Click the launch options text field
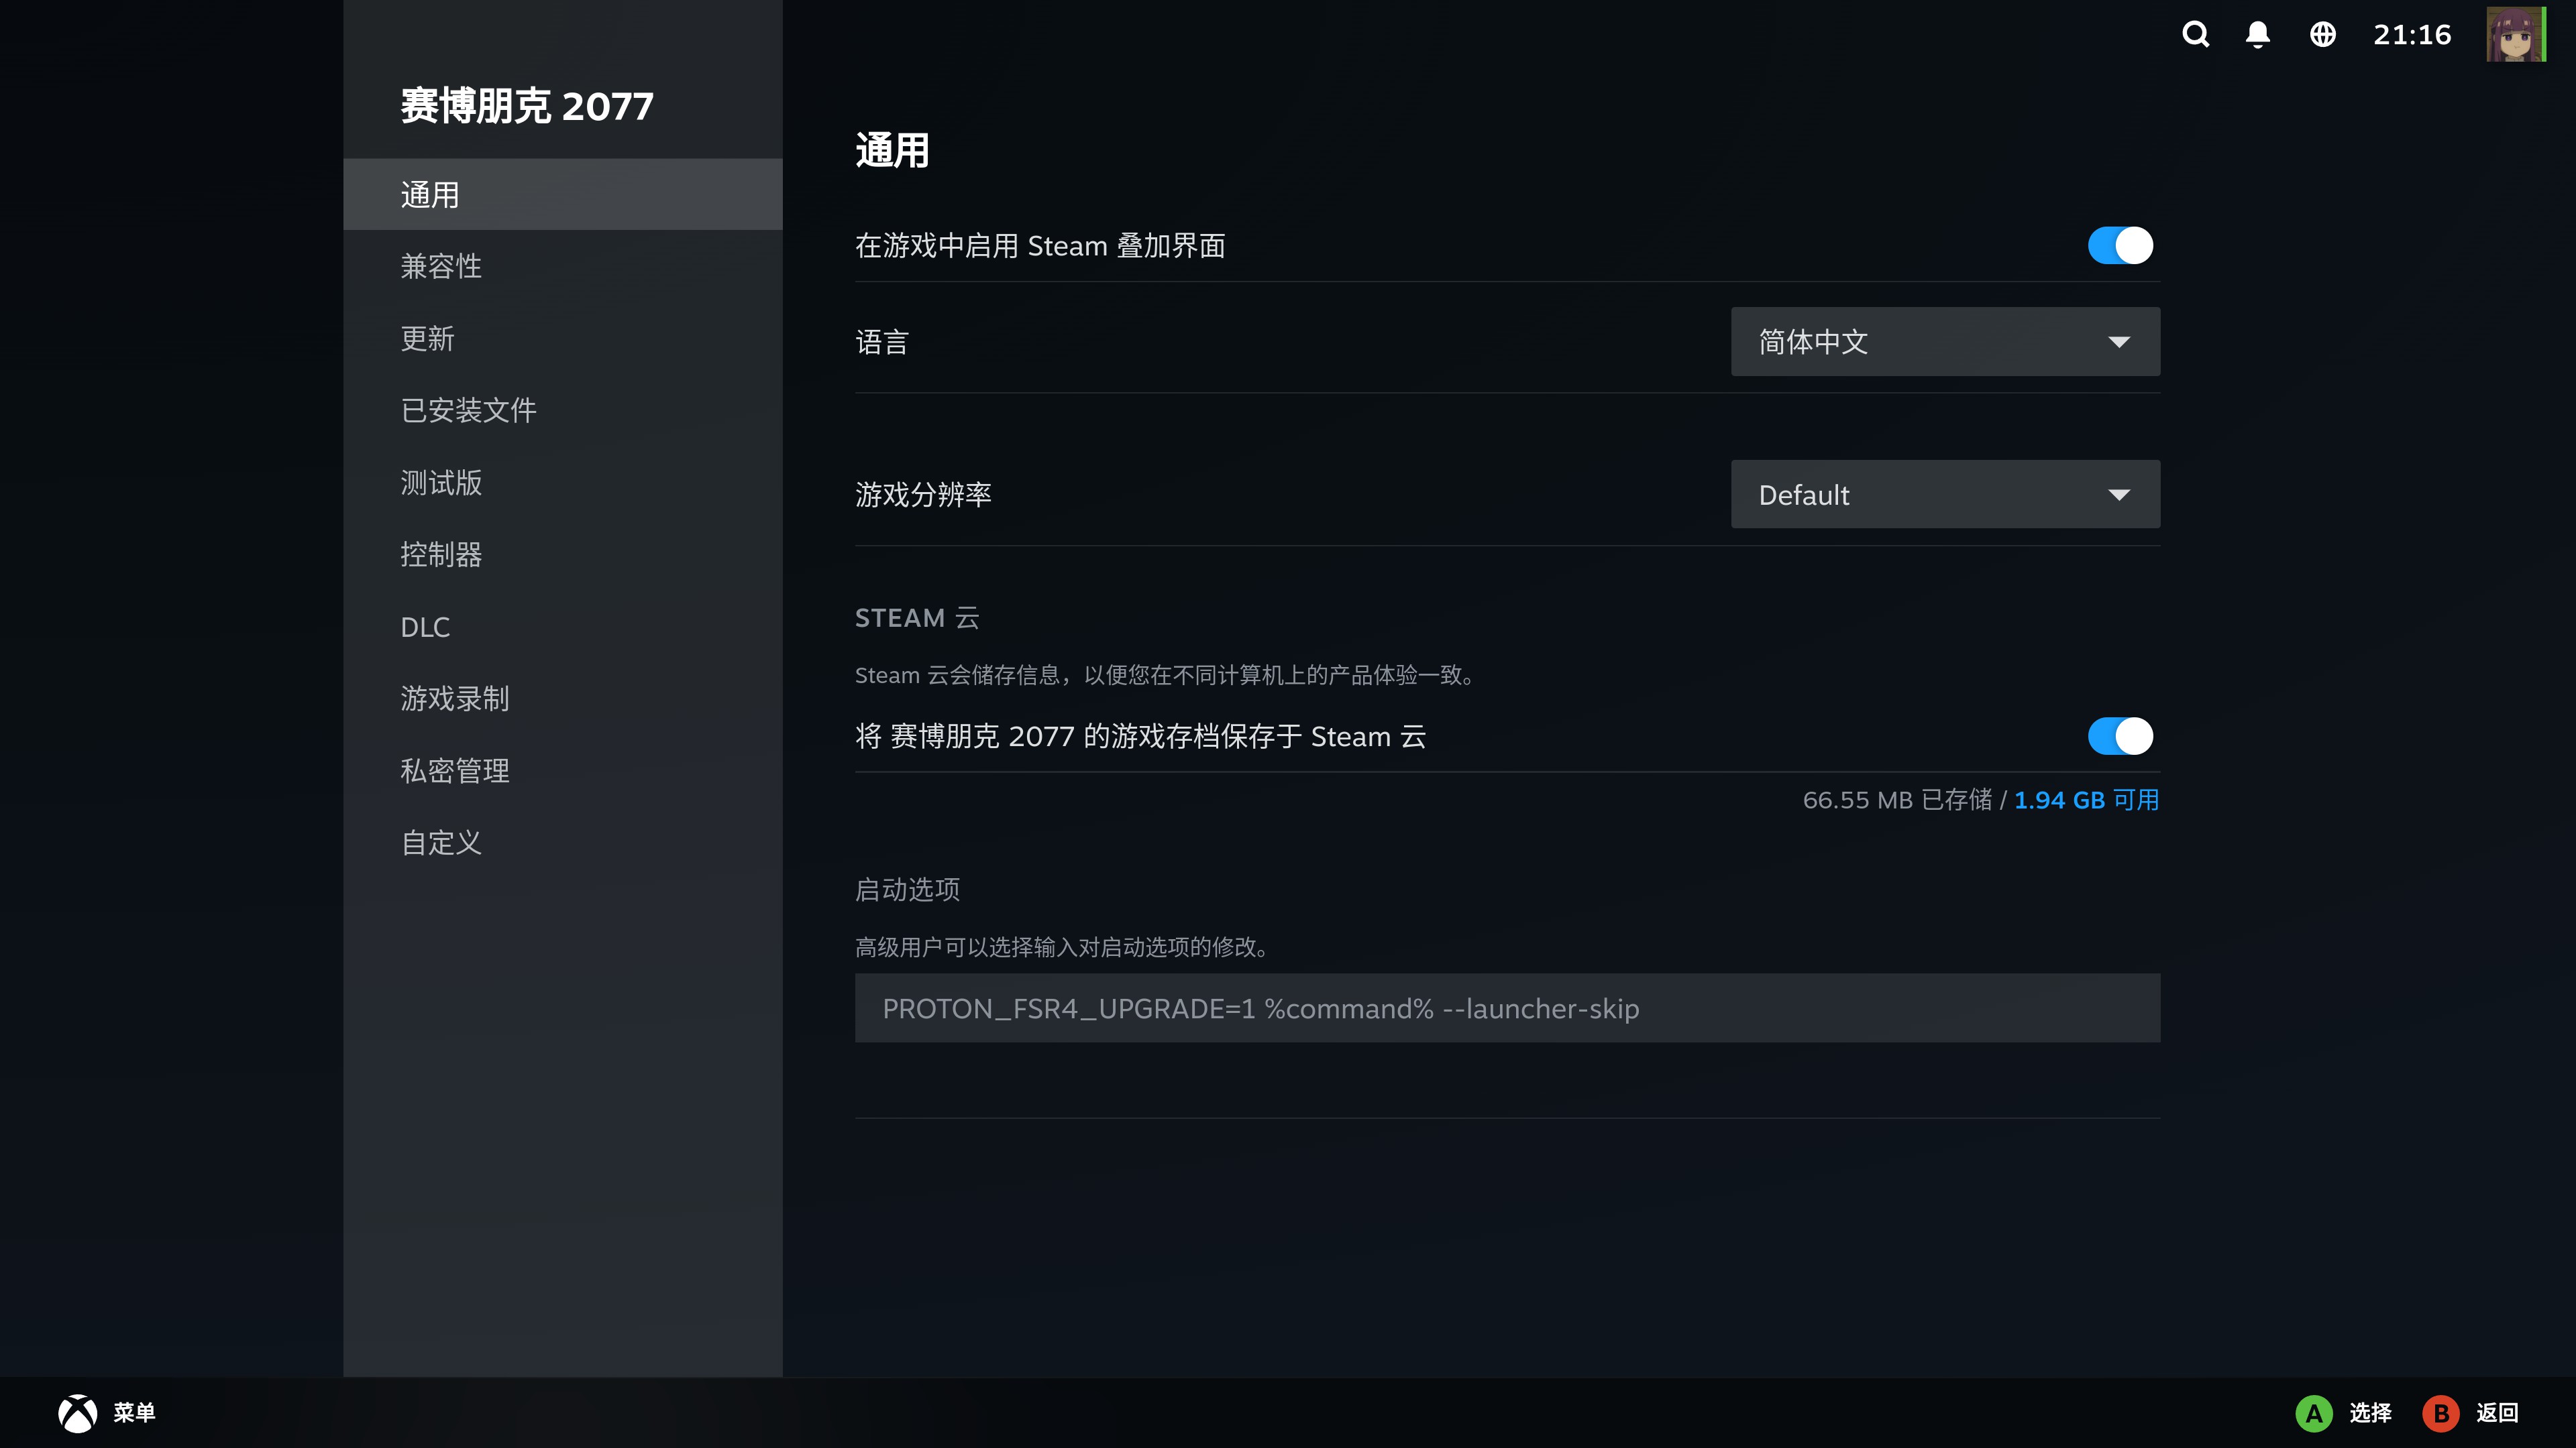 tap(1506, 1008)
